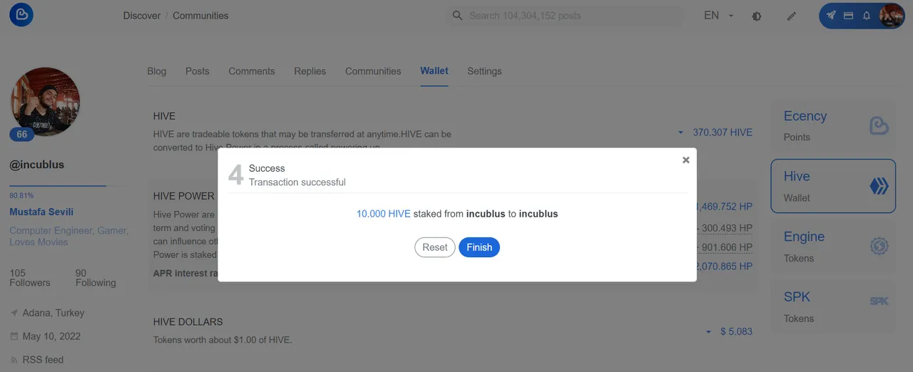Switch to the Posts tab
Image resolution: width=913 pixels, height=372 pixels.
[198, 71]
